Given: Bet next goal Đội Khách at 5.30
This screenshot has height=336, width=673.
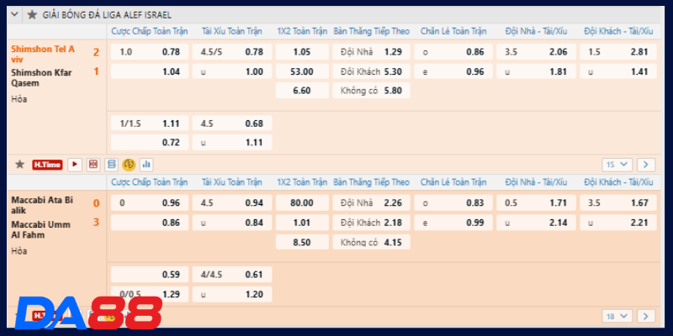Looking at the screenshot, I should (371, 71).
